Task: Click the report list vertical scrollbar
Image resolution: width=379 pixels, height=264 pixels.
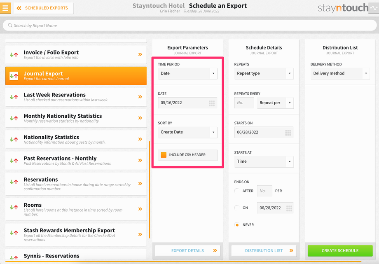Action: point(150,190)
